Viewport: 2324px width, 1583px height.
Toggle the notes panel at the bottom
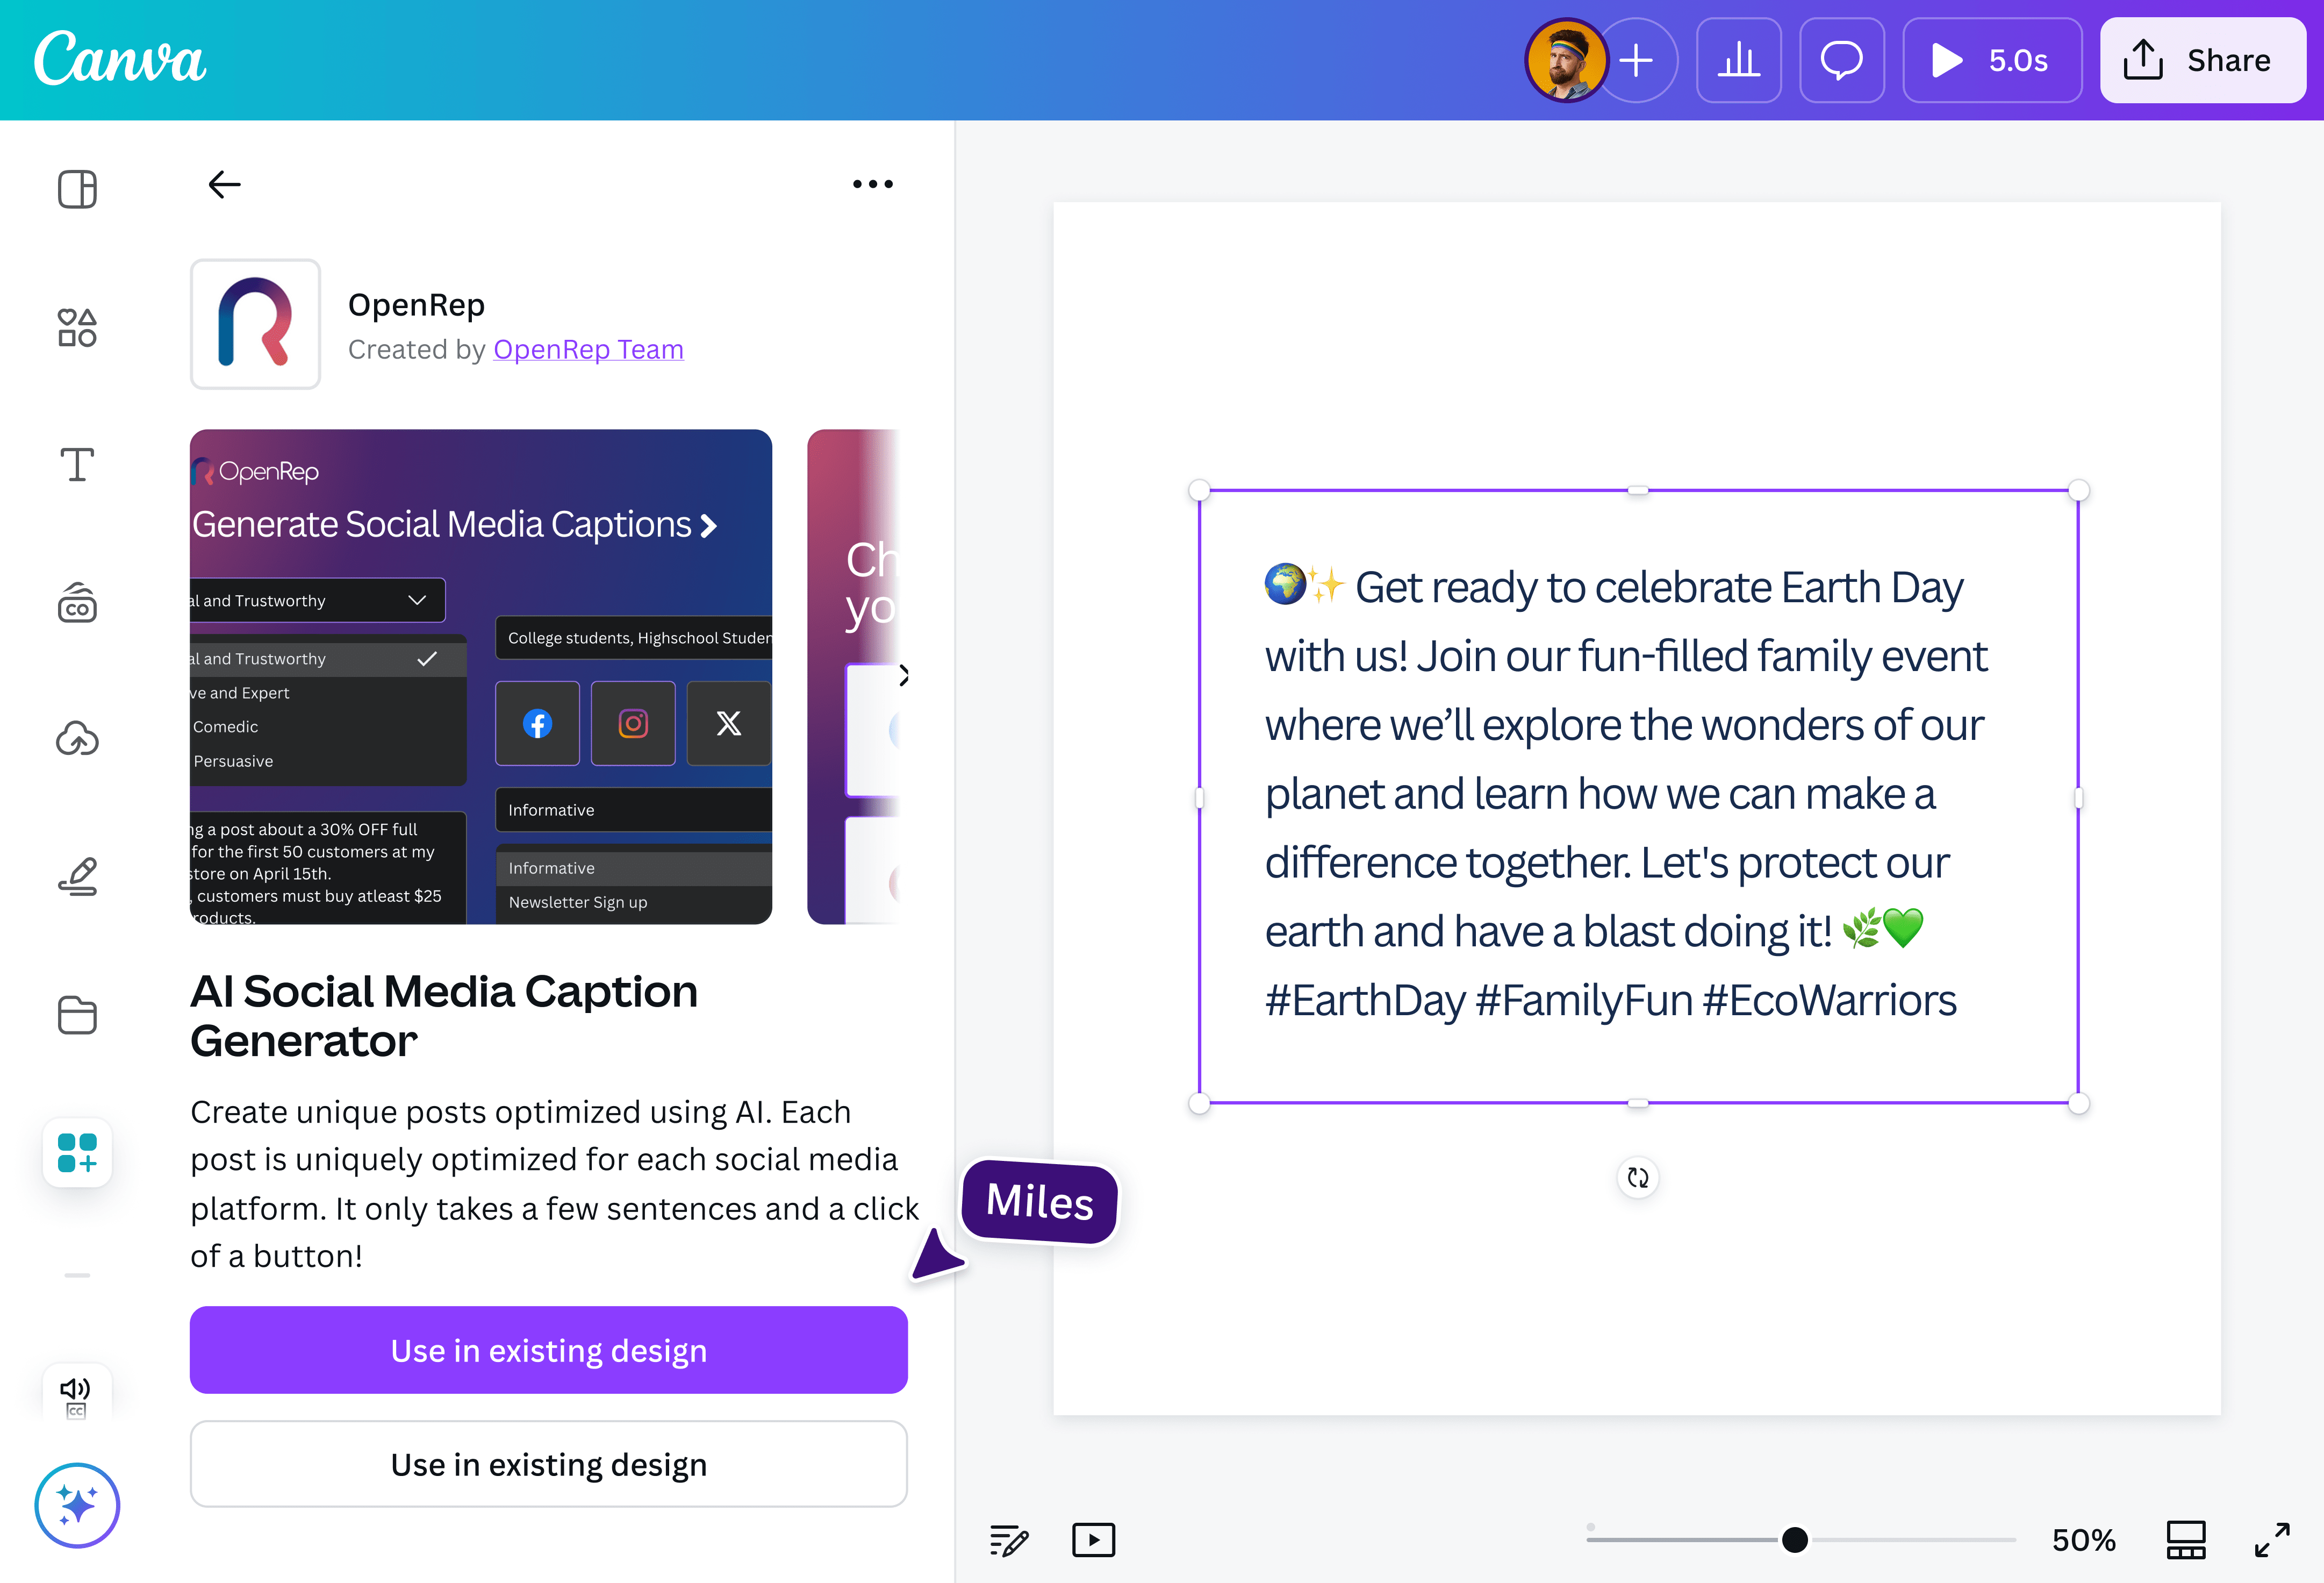click(x=1008, y=1539)
